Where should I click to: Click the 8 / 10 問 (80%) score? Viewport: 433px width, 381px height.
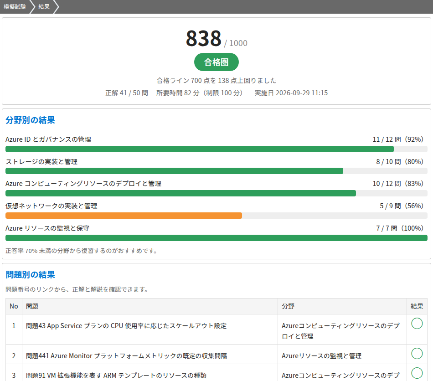[x=400, y=161]
